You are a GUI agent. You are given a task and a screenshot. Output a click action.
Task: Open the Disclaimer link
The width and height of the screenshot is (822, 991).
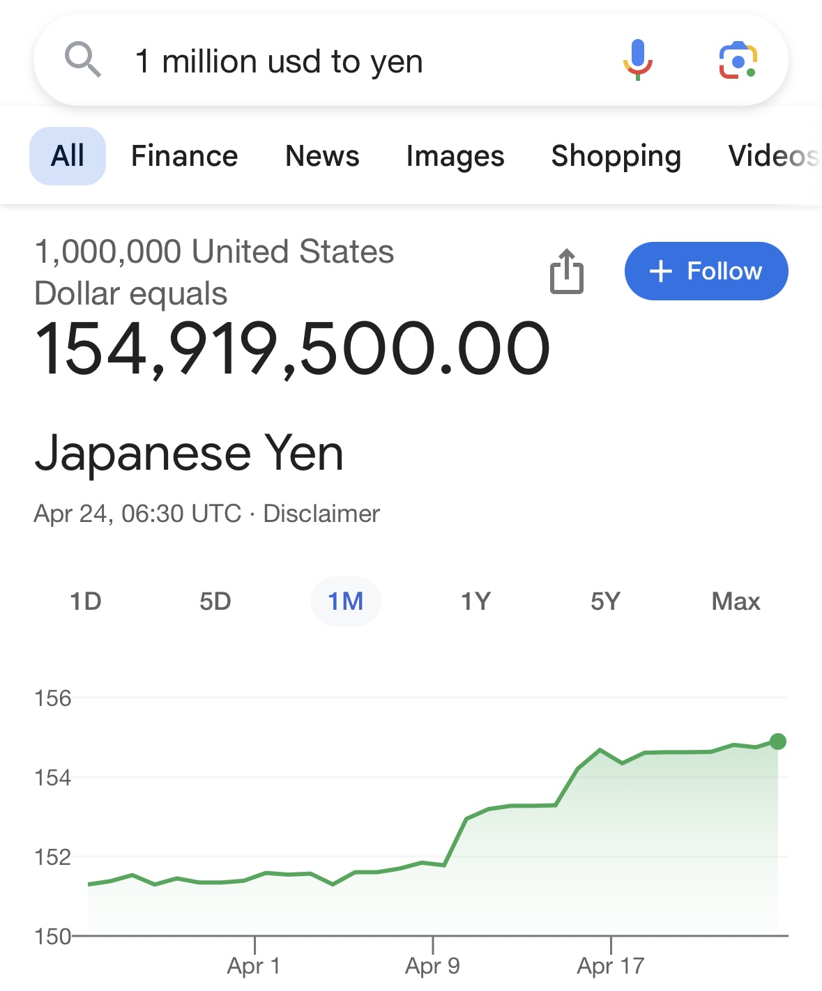pos(321,514)
